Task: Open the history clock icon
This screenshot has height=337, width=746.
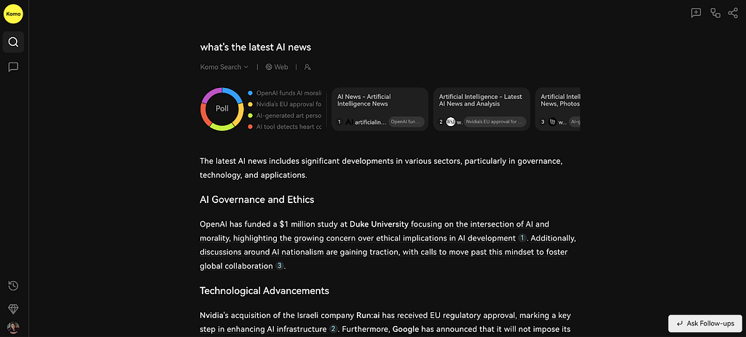Action: pos(13,285)
